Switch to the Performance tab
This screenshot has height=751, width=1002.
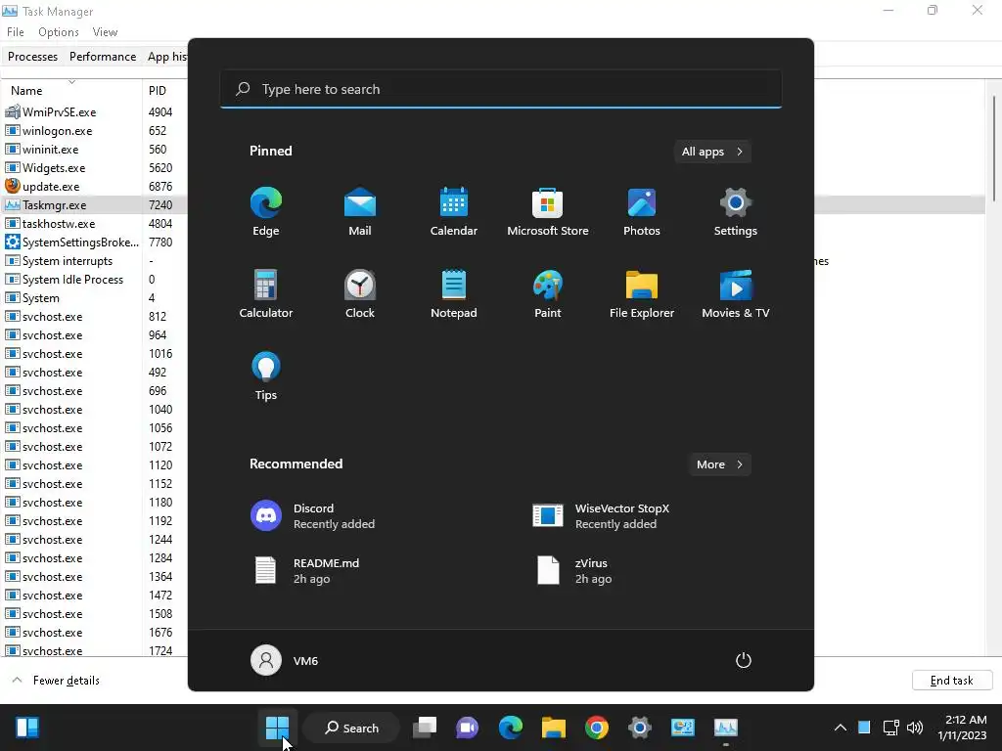(102, 56)
